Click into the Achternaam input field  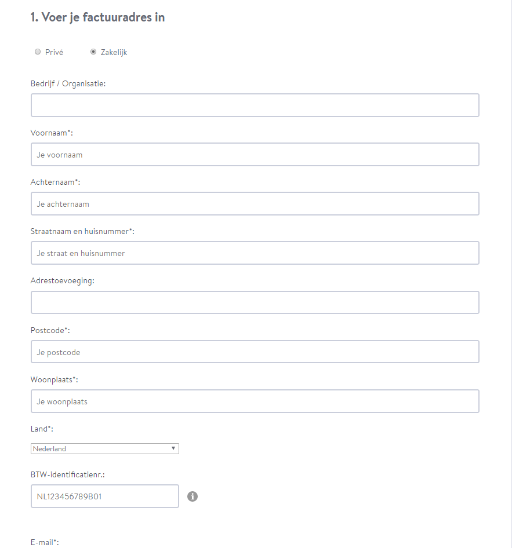coord(255,204)
